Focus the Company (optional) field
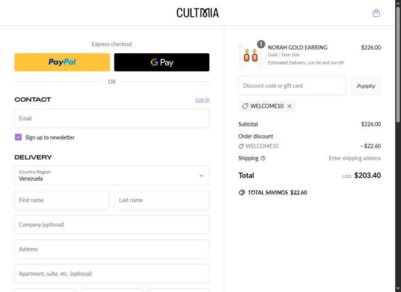 point(112,224)
